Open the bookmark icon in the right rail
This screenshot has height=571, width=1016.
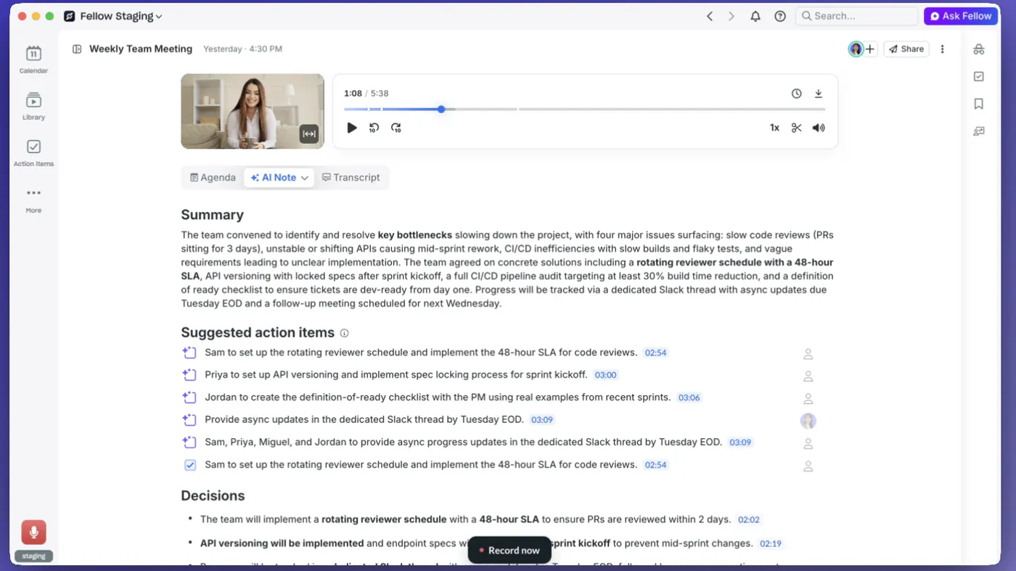click(x=979, y=104)
